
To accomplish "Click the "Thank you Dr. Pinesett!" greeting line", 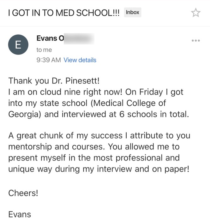I will (54, 80).
